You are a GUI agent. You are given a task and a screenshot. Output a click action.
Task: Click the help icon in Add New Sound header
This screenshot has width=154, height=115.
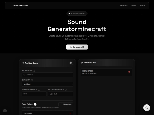point(71,63)
